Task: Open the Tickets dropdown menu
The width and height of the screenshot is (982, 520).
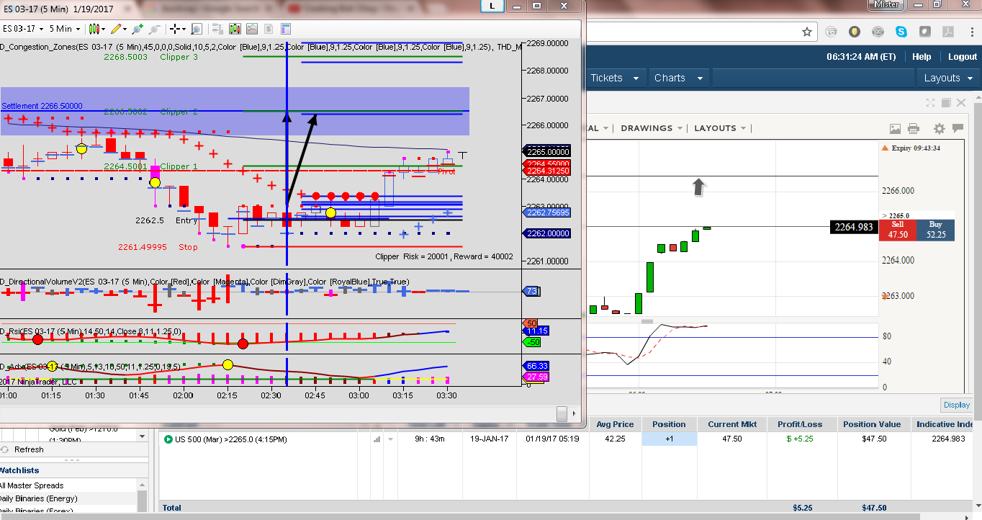Action: point(615,78)
